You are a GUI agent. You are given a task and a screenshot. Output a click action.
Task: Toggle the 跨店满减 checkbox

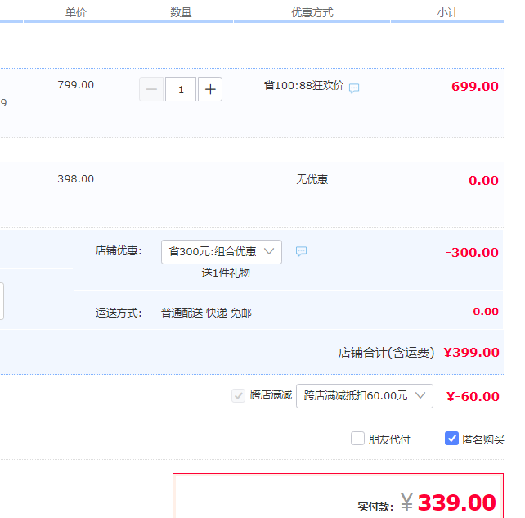pyautogui.click(x=239, y=395)
